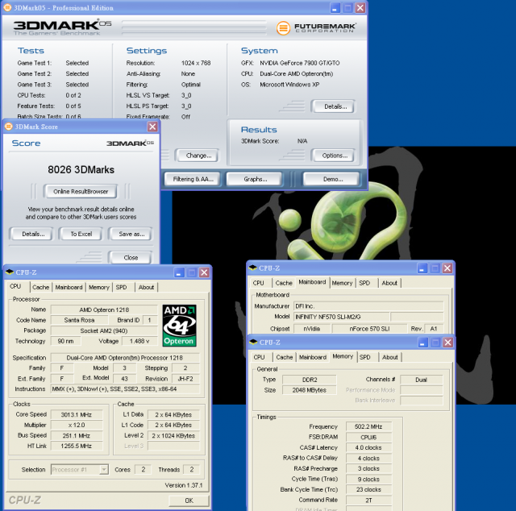Export score with To Excel button

coord(81,234)
